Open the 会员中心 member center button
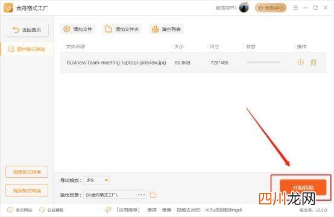 coord(271,8)
